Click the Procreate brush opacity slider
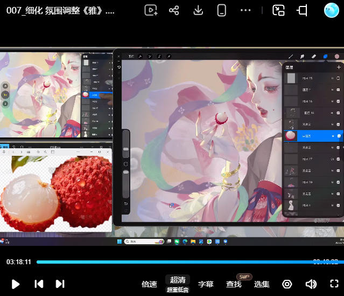344x296 pixels. pyautogui.click(x=126, y=184)
